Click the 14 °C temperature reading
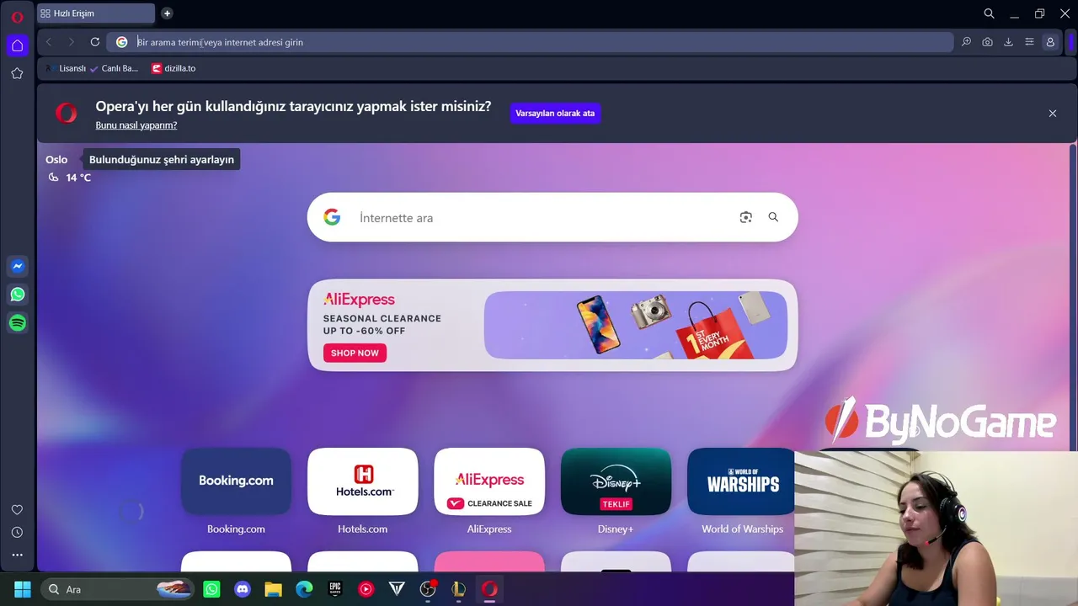This screenshot has height=606, width=1078. coord(78,178)
